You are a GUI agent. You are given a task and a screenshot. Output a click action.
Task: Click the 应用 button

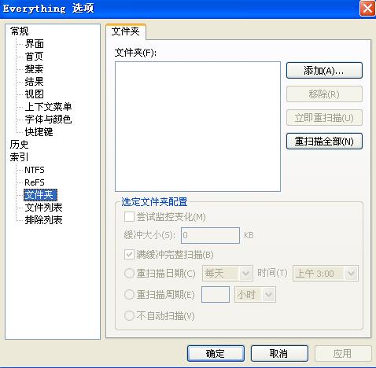click(x=343, y=353)
